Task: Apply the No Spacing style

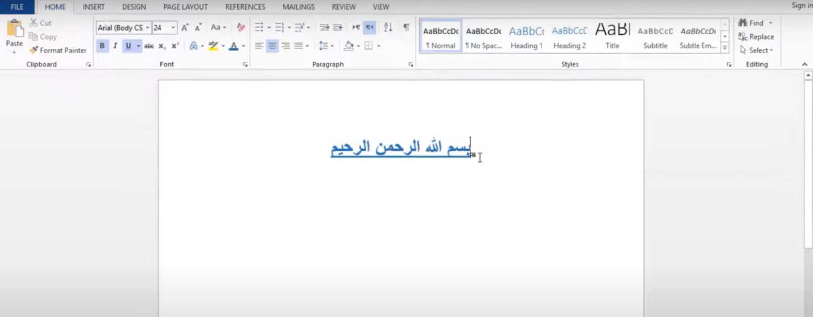Action: tap(484, 36)
